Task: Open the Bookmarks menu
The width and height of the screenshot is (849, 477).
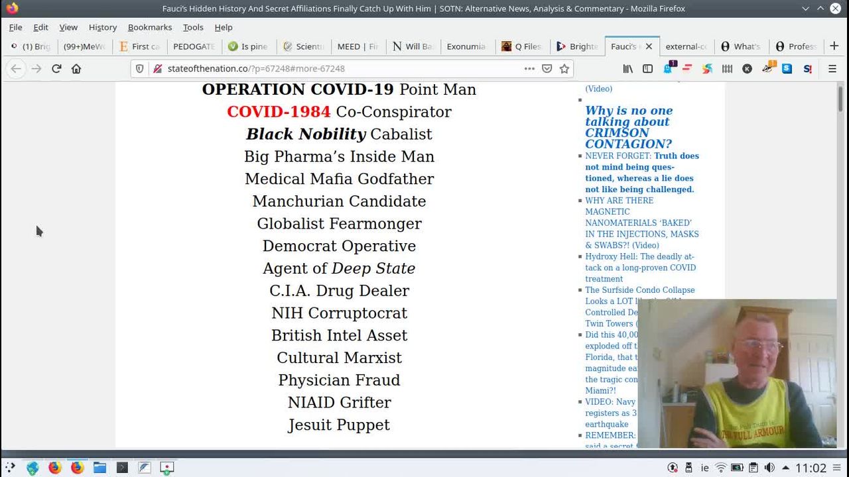Action: tap(149, 27)
